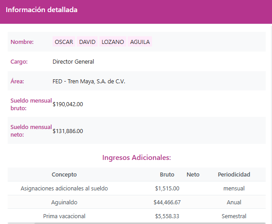Select the DAVID name tag
Viewport: 272px width, 224px height.
coord(87,42)
